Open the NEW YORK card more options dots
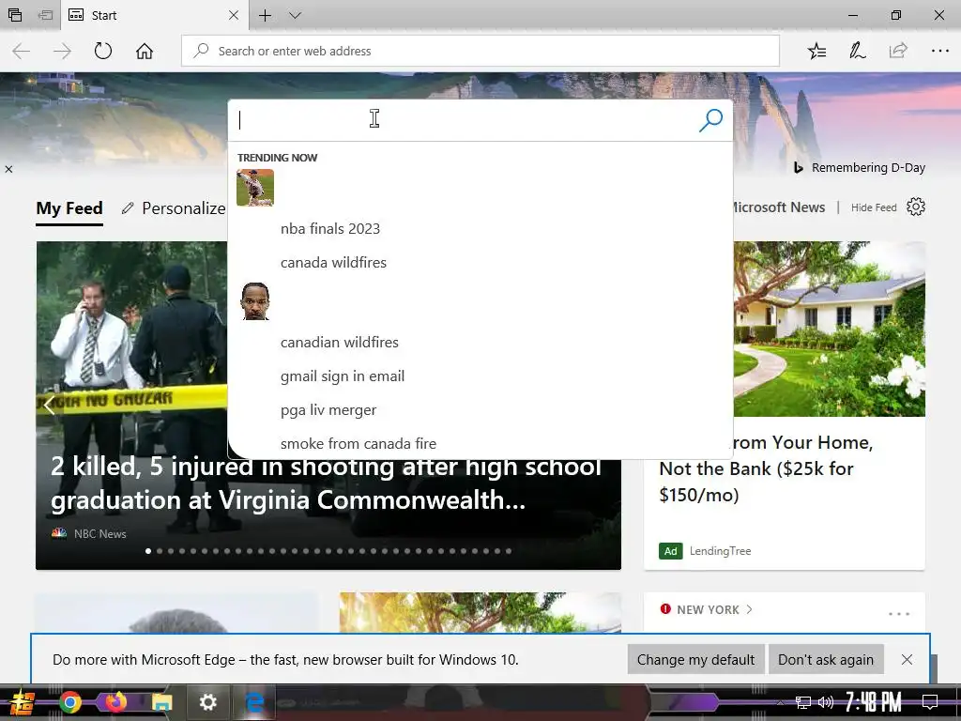The image size is (961, 721). pyautogui.click(x=898, y=614)
